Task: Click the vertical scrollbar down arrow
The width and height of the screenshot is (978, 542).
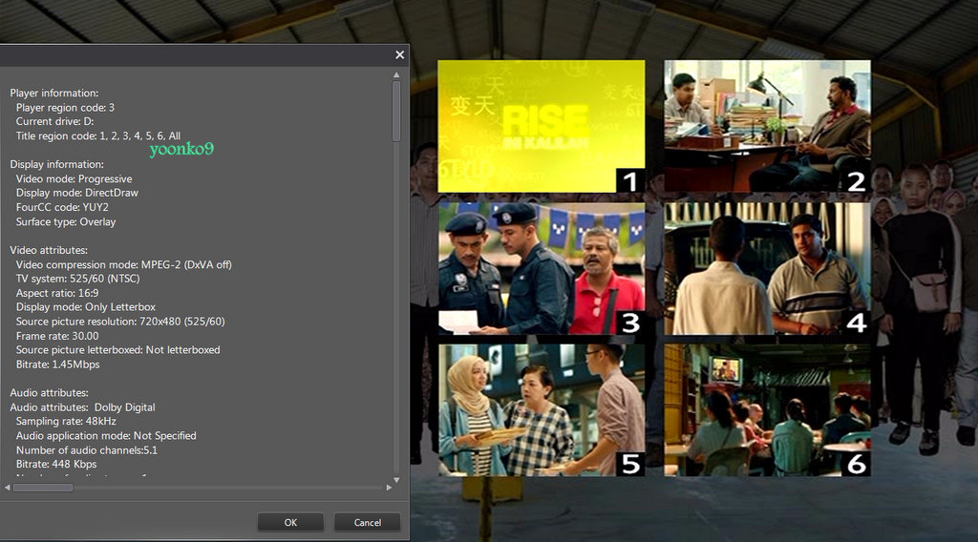Action: [396, 480]
